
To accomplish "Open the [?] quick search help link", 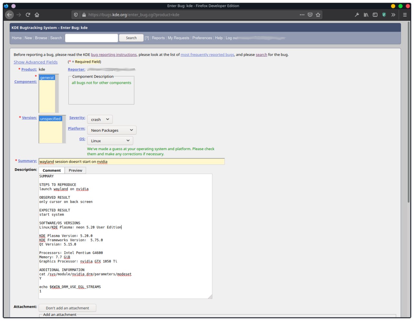I will click(147, 38).
